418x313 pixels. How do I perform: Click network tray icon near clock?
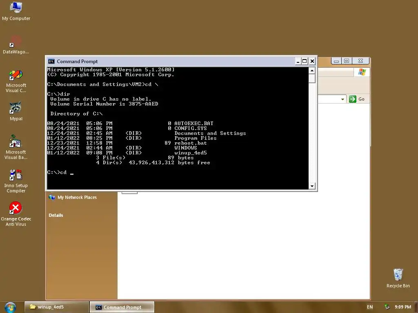click(x=387, y=307)
